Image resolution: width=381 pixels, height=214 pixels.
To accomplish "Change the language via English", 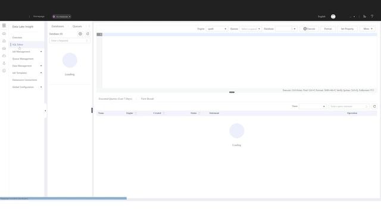I will [x=321, y=17].
